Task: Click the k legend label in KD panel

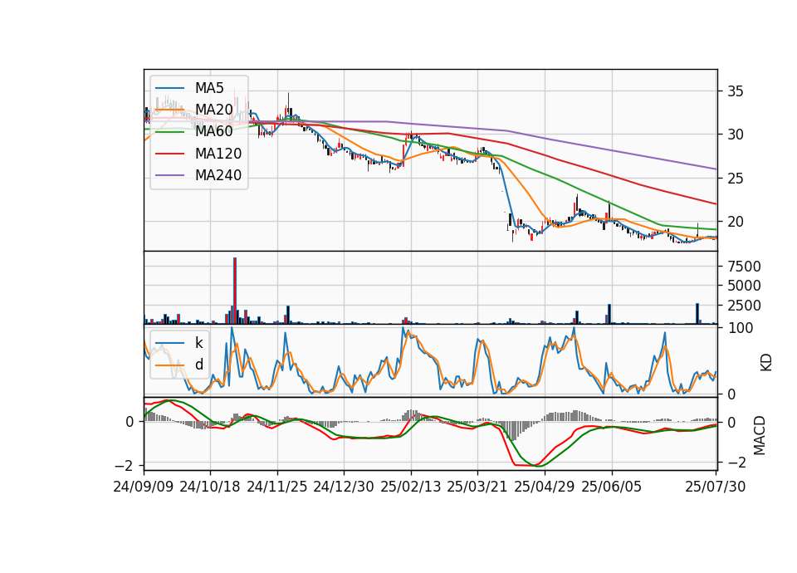Action: [198, 343]
